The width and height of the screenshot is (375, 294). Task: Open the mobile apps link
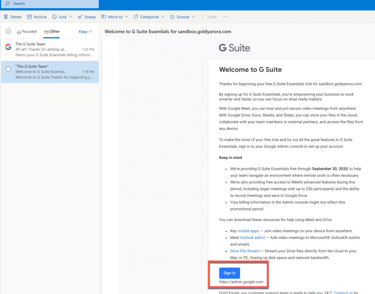pyautogui.click(x=248, y=231)
